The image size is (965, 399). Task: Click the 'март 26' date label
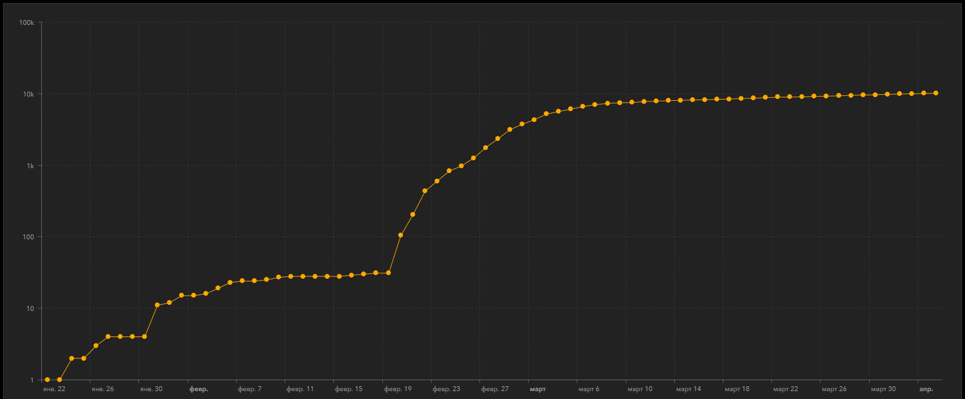[x=834, y=389]
